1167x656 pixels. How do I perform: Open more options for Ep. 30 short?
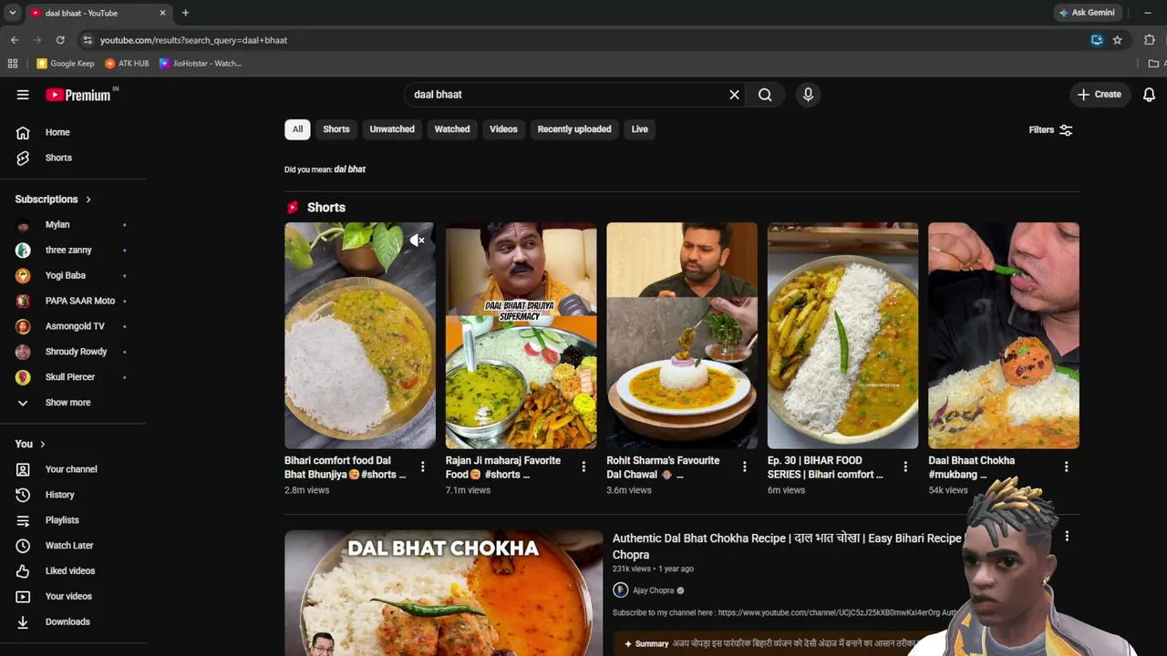[905, 466]
